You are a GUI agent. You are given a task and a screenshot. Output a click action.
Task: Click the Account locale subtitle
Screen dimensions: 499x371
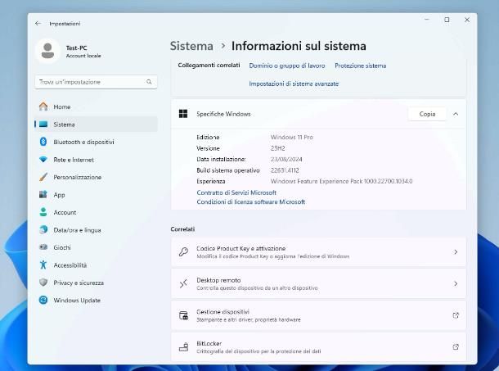[x=83, y=56]
